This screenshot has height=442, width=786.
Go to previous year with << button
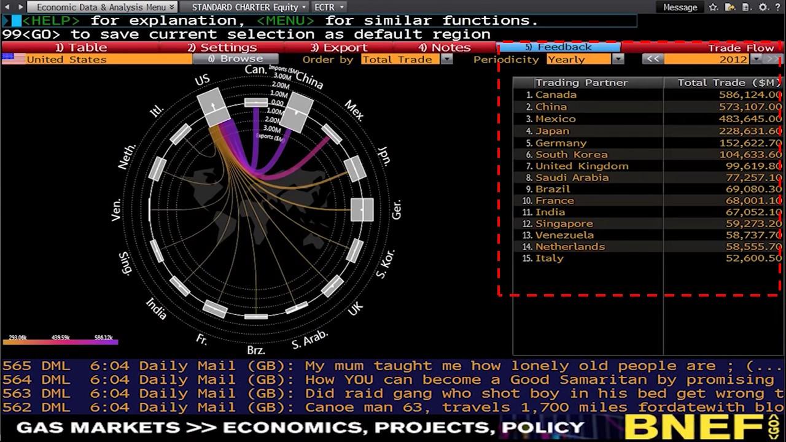653,59
